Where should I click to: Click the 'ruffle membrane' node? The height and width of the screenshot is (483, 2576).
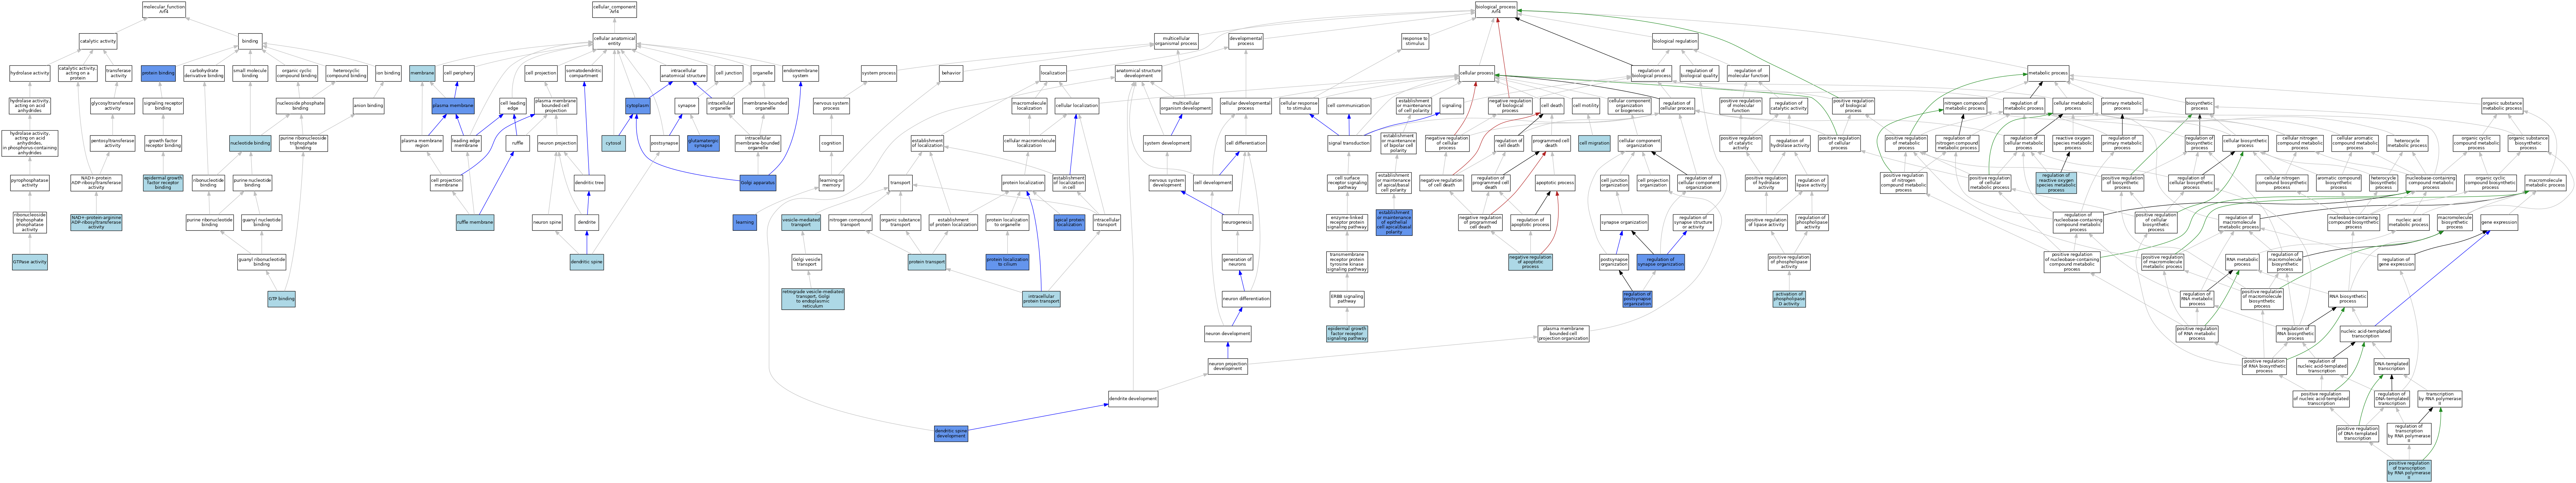point(475,222)
